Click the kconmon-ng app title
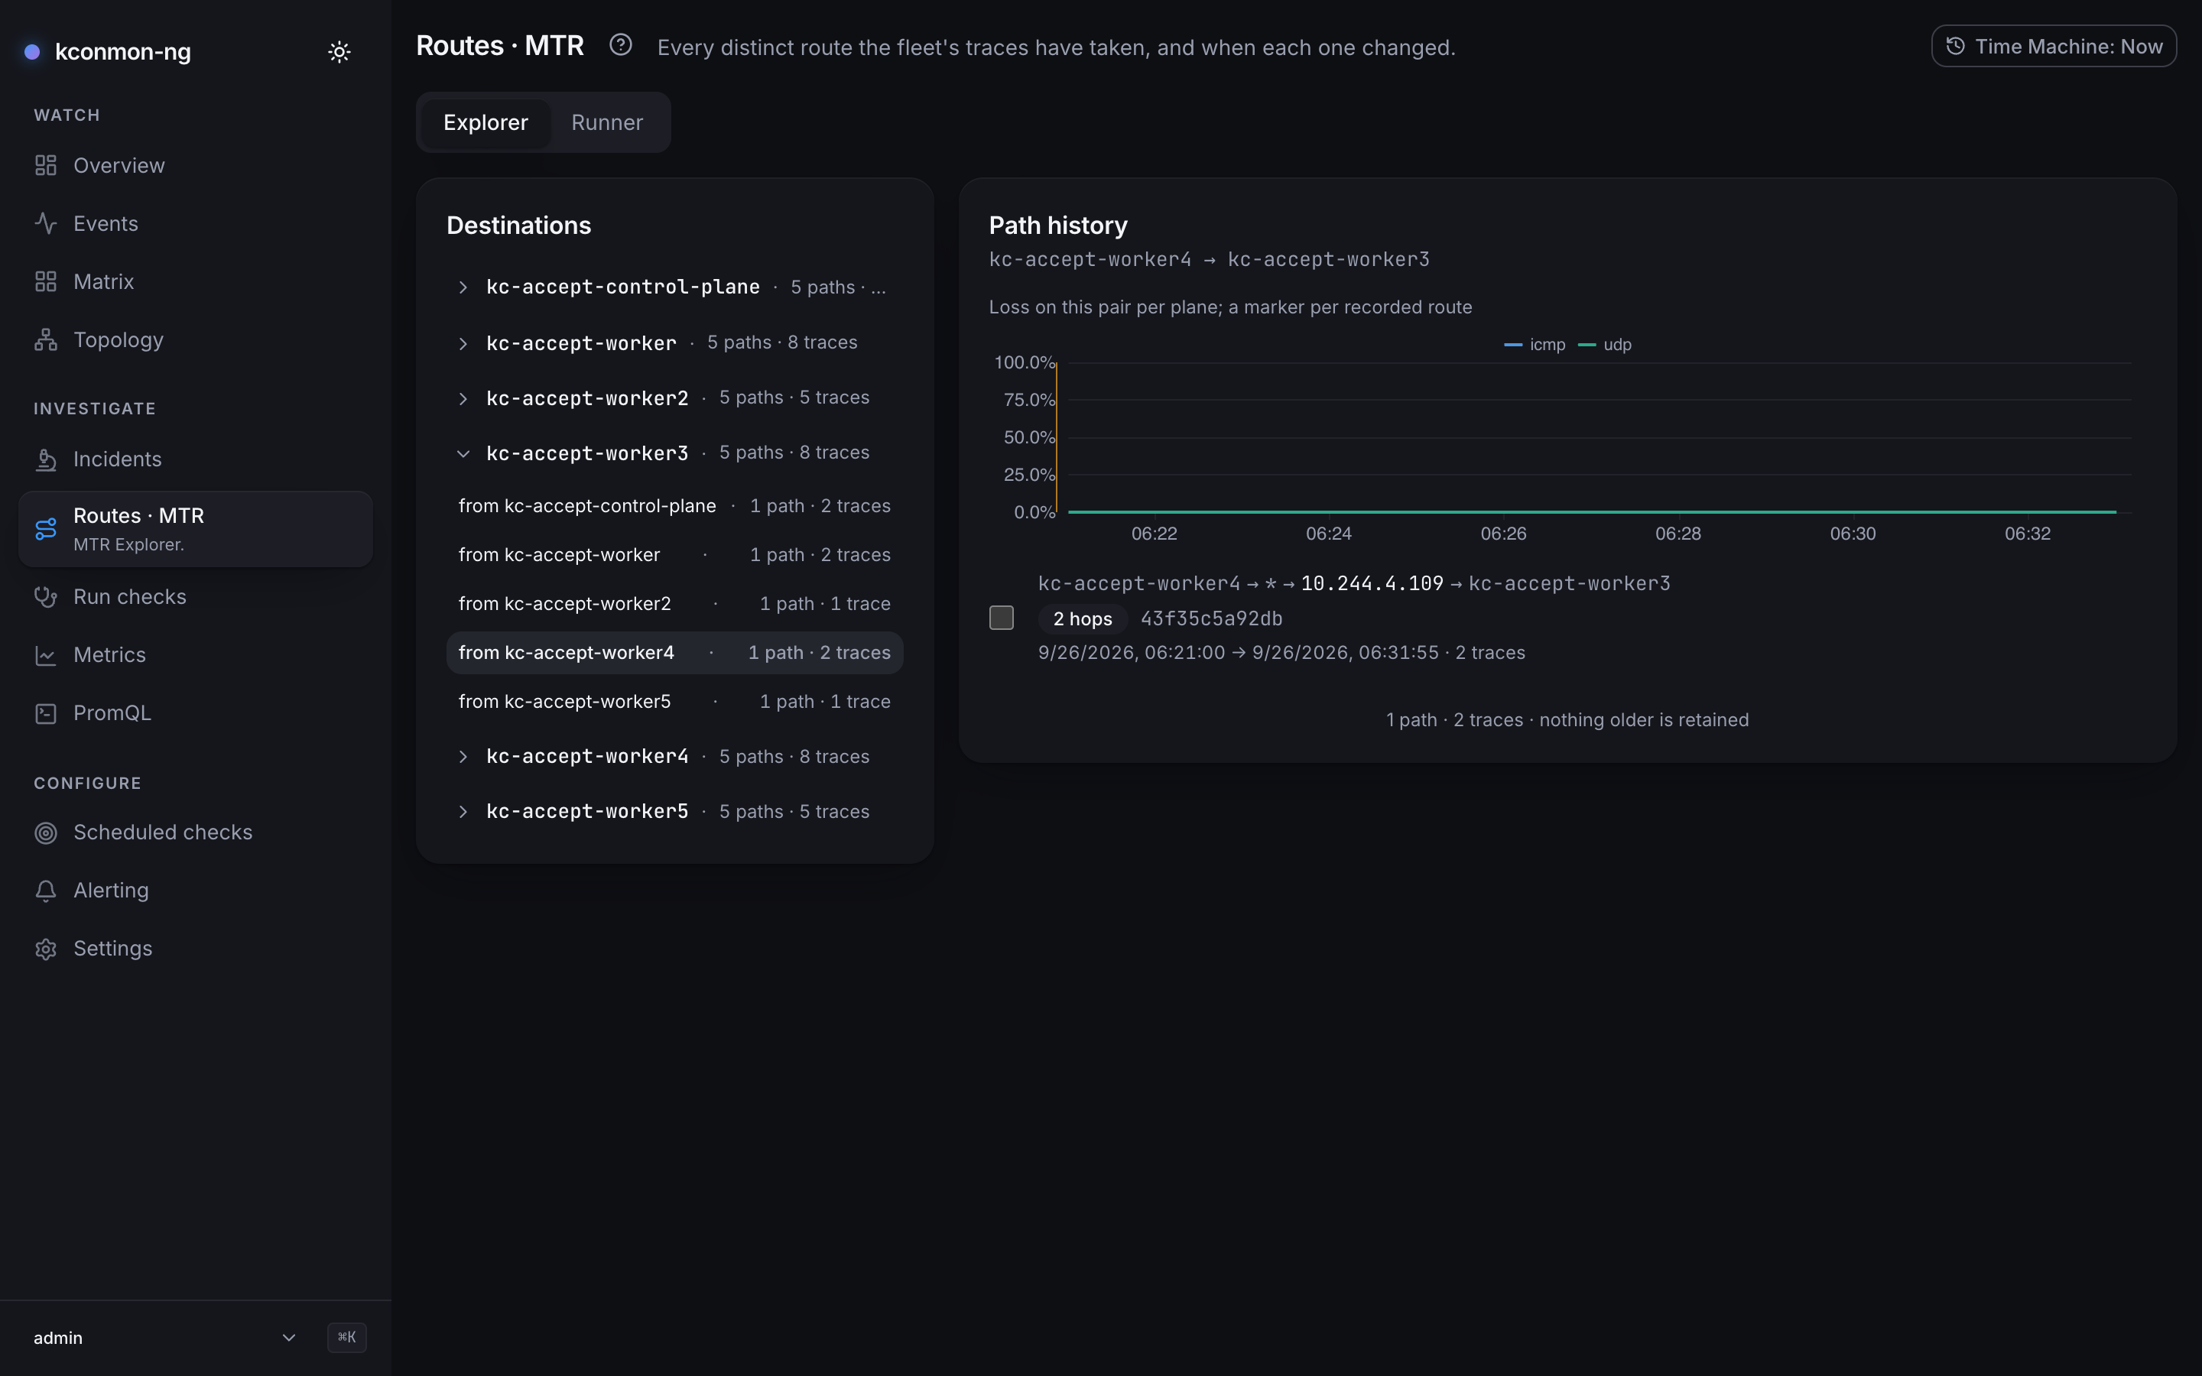The width and height of the screenshot is (2202, 1376). pos(123,52)
